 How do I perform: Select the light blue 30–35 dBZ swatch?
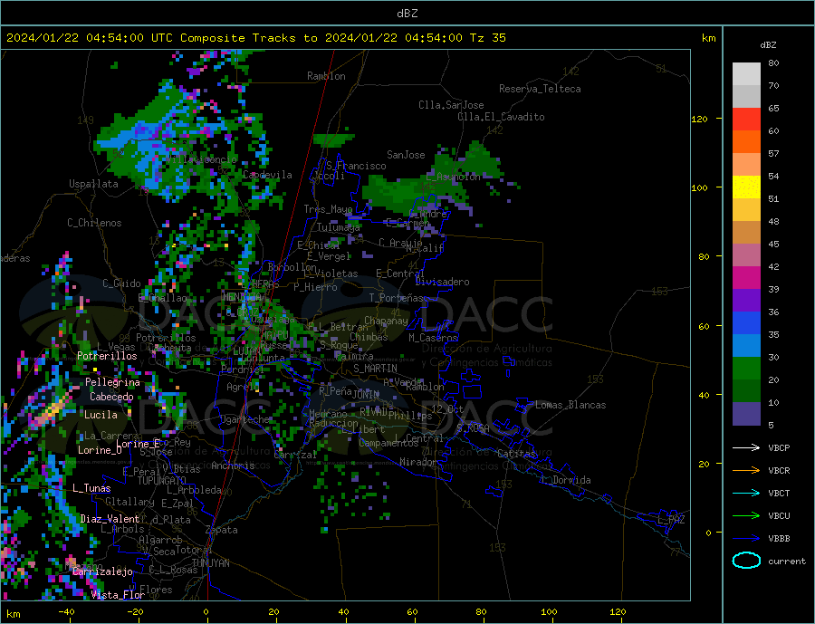(x=747, y=346)
